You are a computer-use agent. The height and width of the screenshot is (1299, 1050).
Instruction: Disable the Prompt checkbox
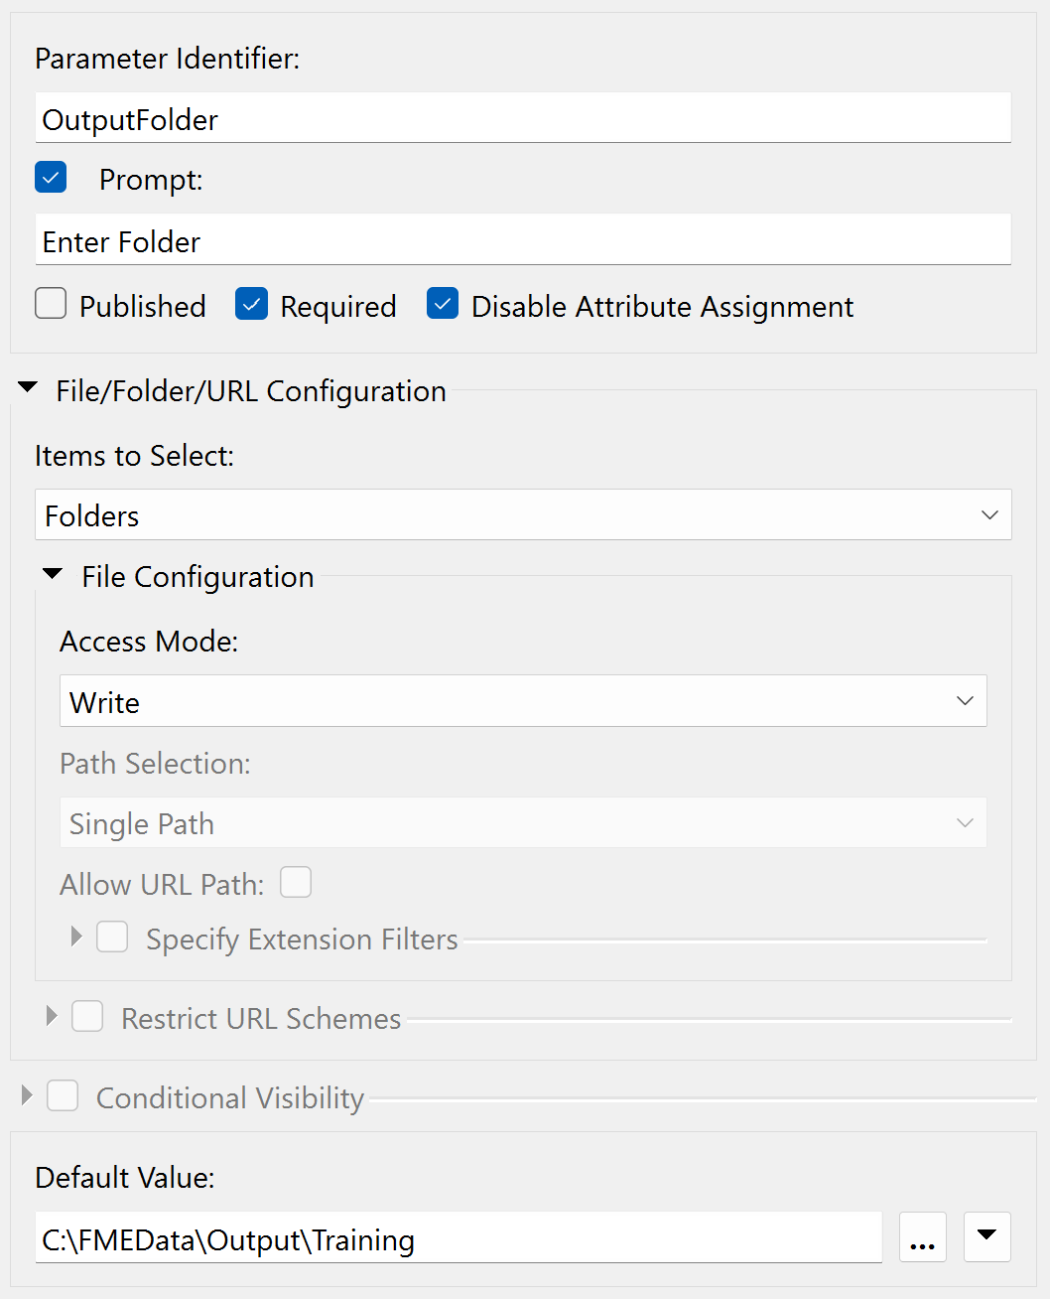click(x=51, y=177)
